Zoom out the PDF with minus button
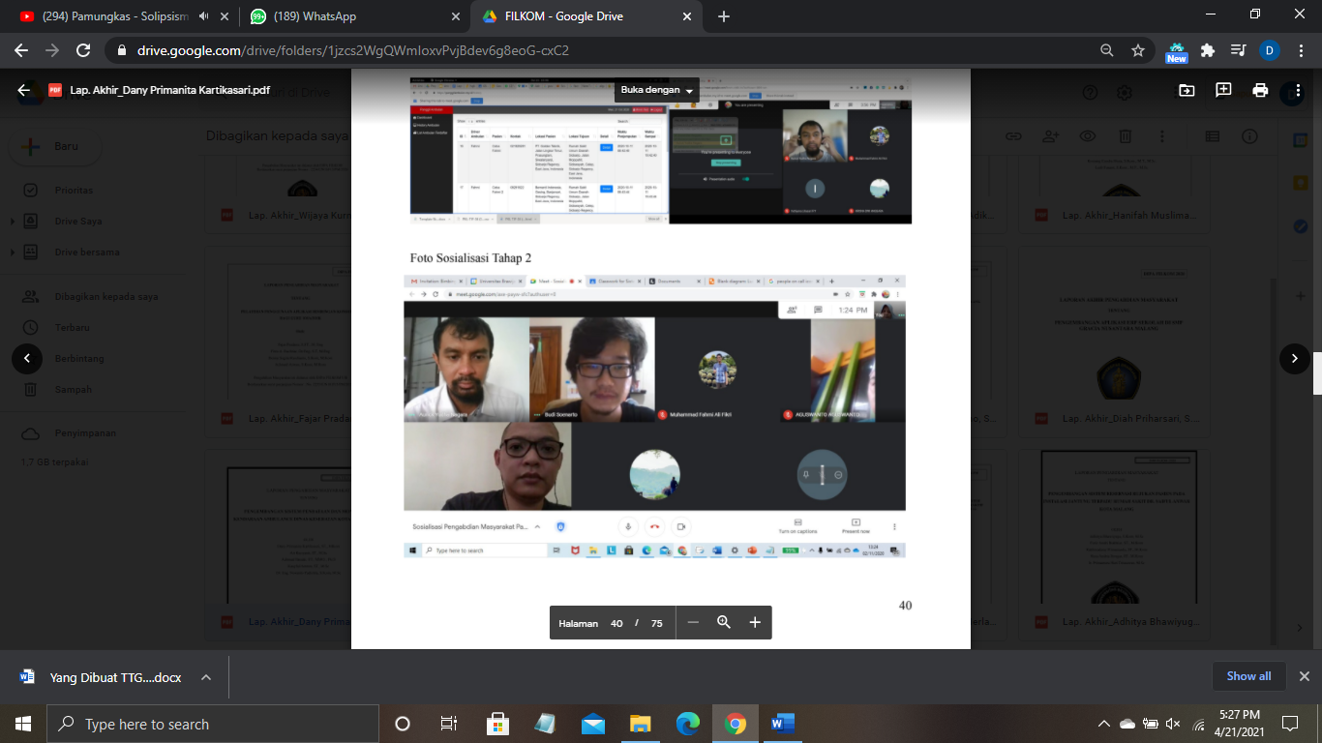The width and height of the screenshot is (1322, 743). tap(693, 623)
